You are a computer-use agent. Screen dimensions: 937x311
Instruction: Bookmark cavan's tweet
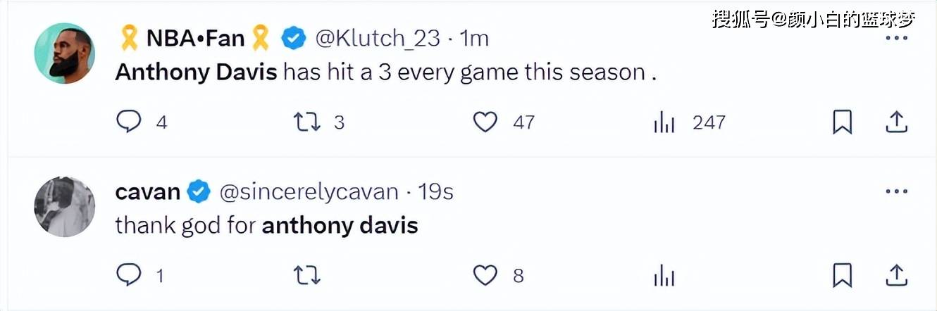point(843,275)
